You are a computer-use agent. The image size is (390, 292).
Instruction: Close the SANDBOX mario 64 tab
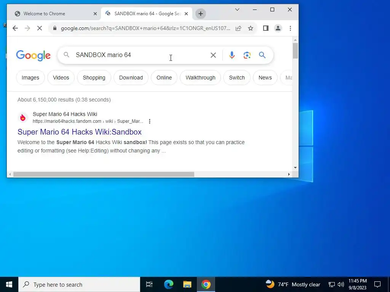coord(186,14)
